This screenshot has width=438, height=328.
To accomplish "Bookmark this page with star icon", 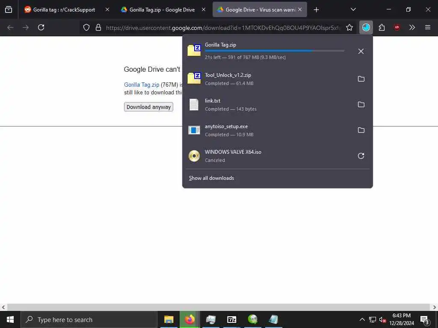I will tap(349, 27).
